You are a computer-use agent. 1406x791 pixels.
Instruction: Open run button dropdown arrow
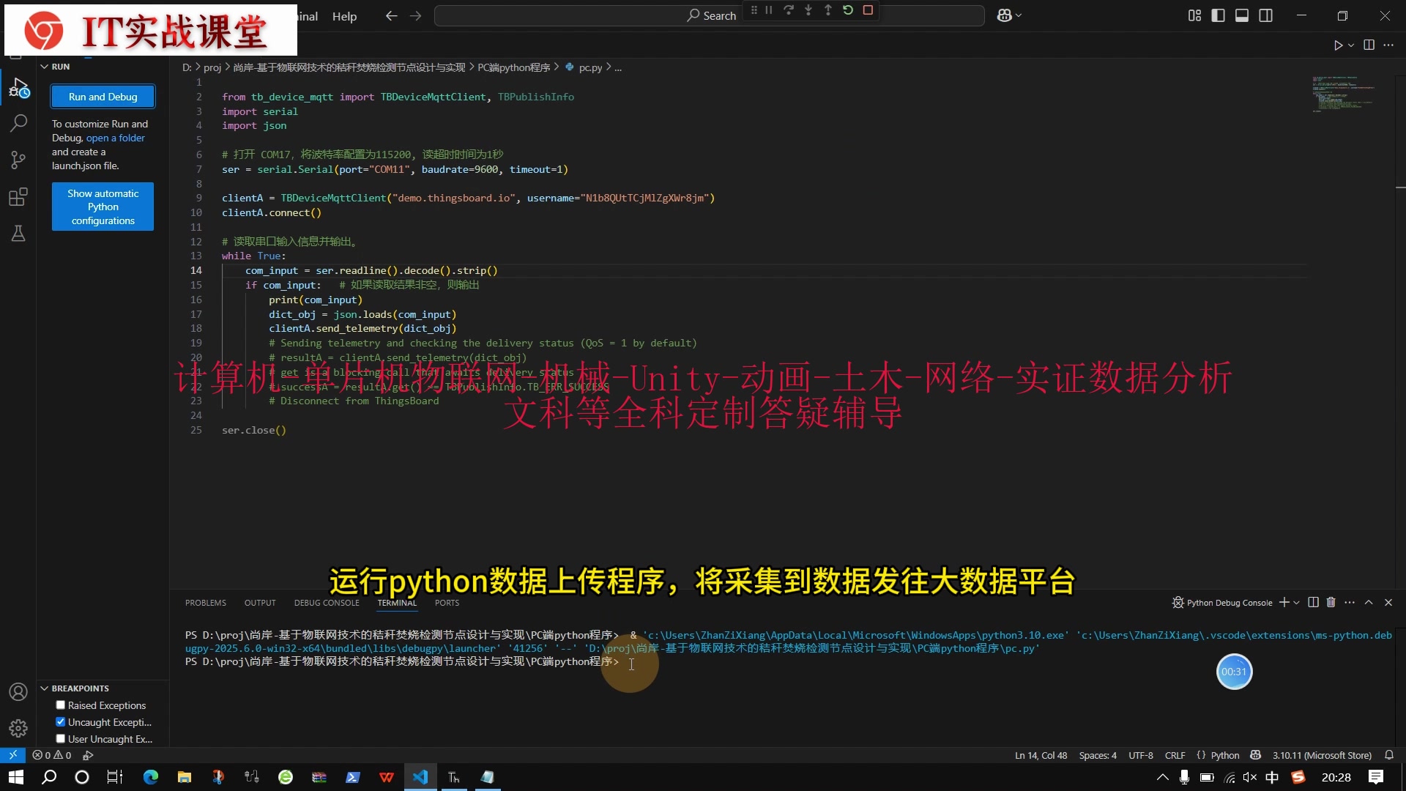point(1351,45)
